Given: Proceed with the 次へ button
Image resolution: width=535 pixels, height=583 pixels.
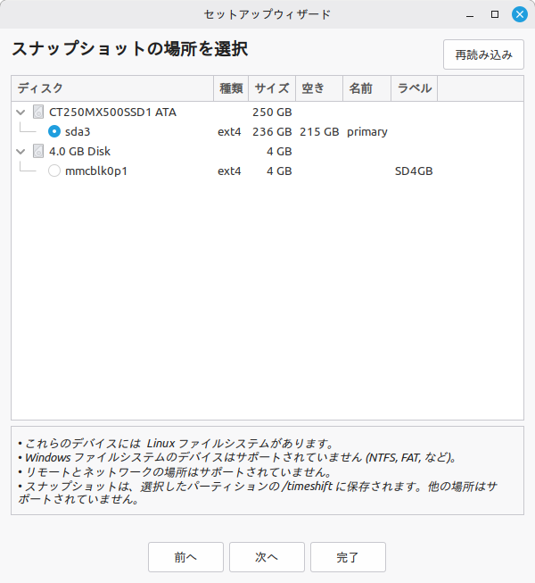Looking at the screenshot, I should 267,557.
